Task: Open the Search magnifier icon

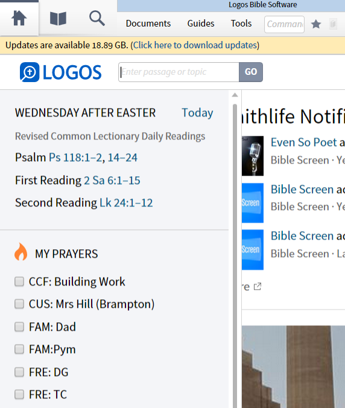Action: (x=97, y=19)
